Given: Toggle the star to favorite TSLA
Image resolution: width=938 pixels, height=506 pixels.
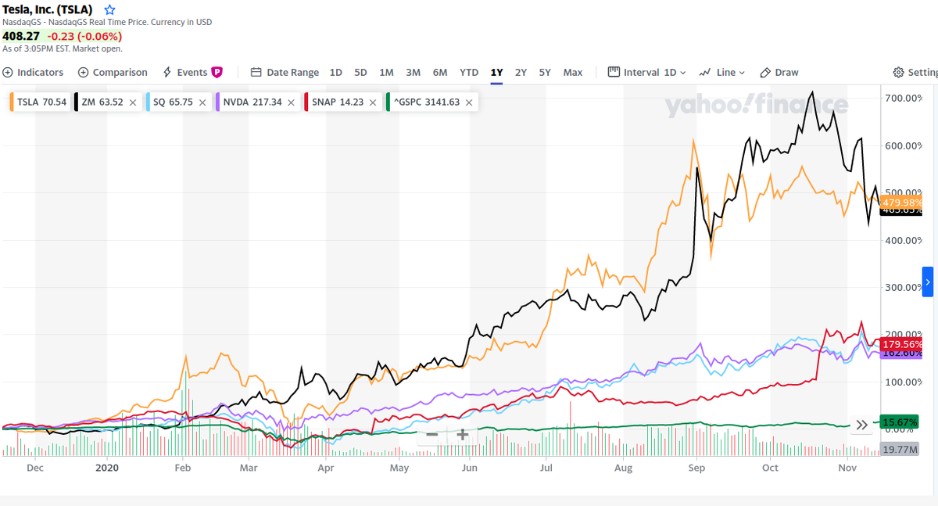Looking at the screenshot, I should (x=109, y=10).
